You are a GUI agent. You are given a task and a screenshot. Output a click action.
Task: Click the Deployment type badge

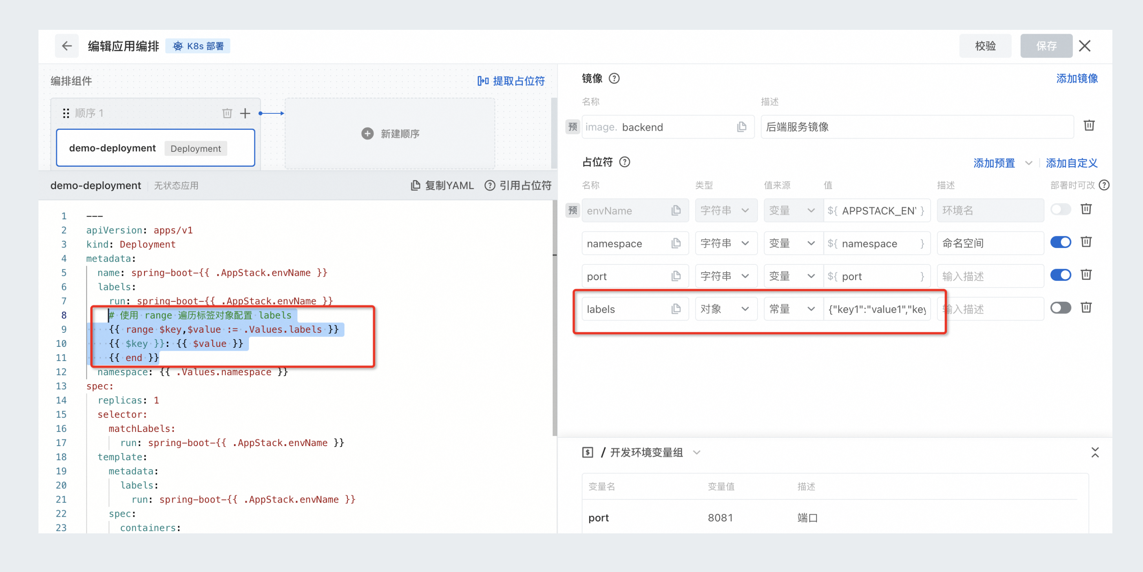(x=196, y=149)
